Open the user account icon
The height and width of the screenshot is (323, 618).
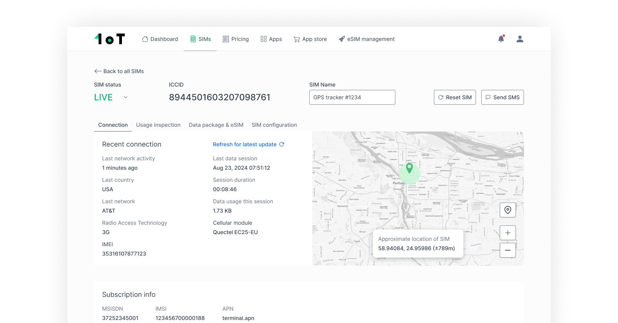tap(520, 39)
